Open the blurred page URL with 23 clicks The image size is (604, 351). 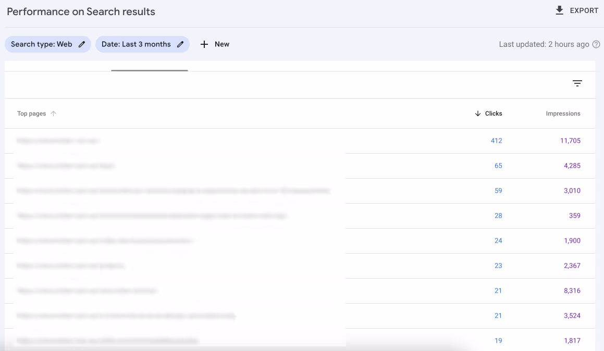coord(71,266)
